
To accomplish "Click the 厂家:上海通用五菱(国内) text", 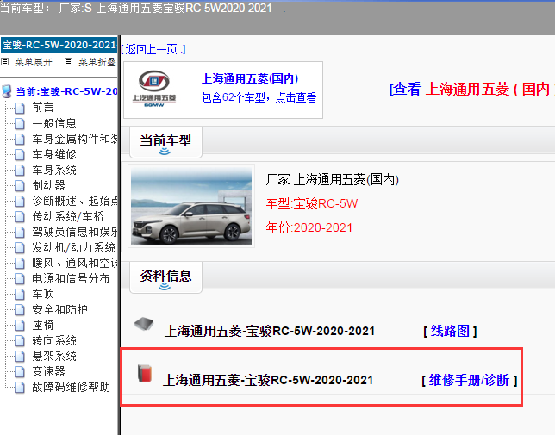I will point(332,180).
